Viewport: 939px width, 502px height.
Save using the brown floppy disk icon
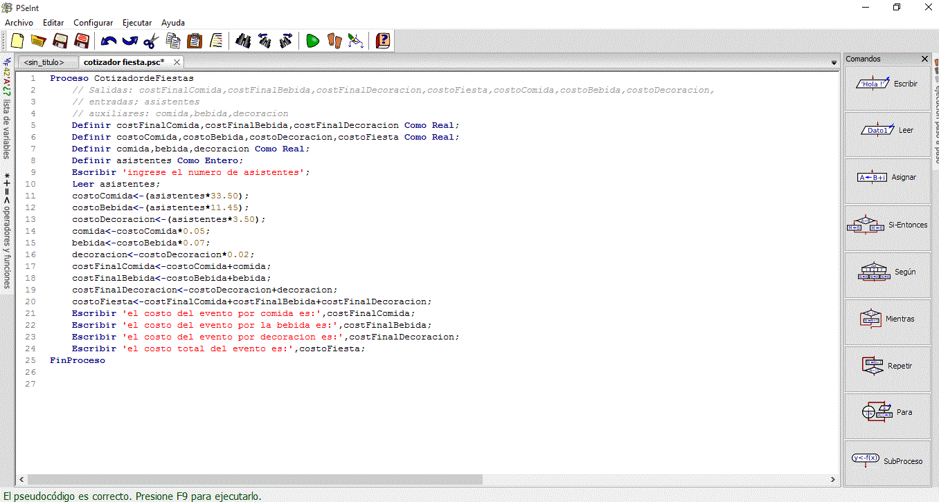60,41
